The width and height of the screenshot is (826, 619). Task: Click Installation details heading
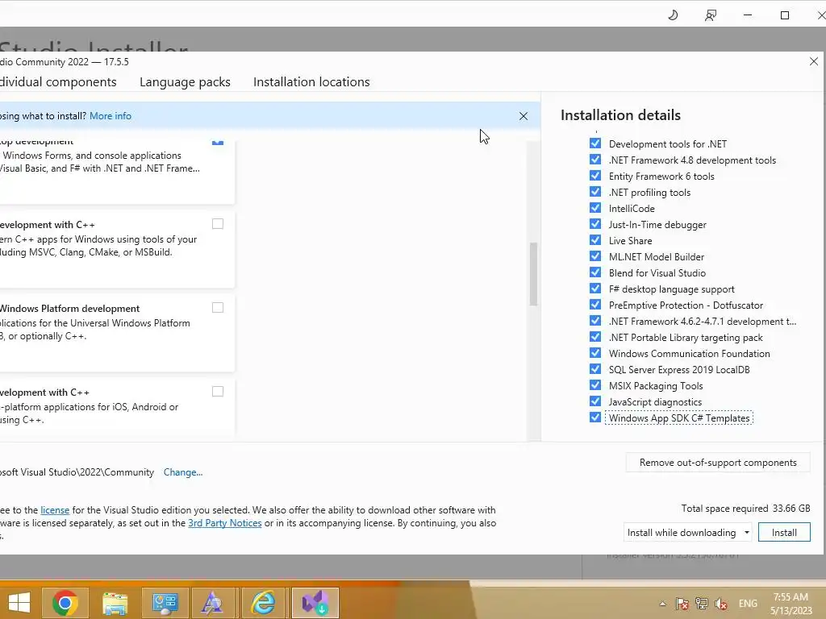620,115
